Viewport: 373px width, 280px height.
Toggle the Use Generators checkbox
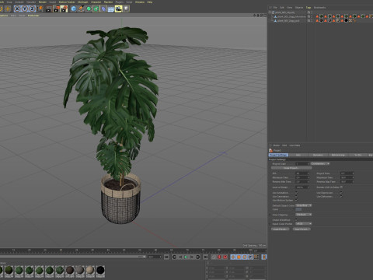297,197
